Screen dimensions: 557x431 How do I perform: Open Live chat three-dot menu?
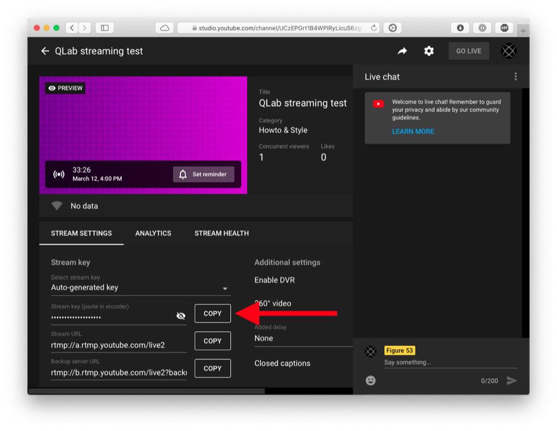pos(515,77)
